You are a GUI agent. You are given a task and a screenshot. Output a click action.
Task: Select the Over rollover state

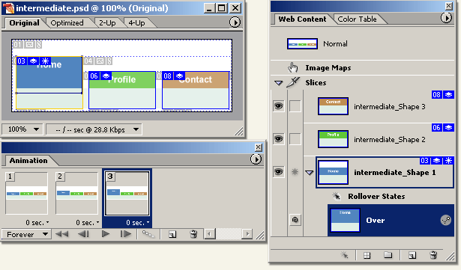391,221
